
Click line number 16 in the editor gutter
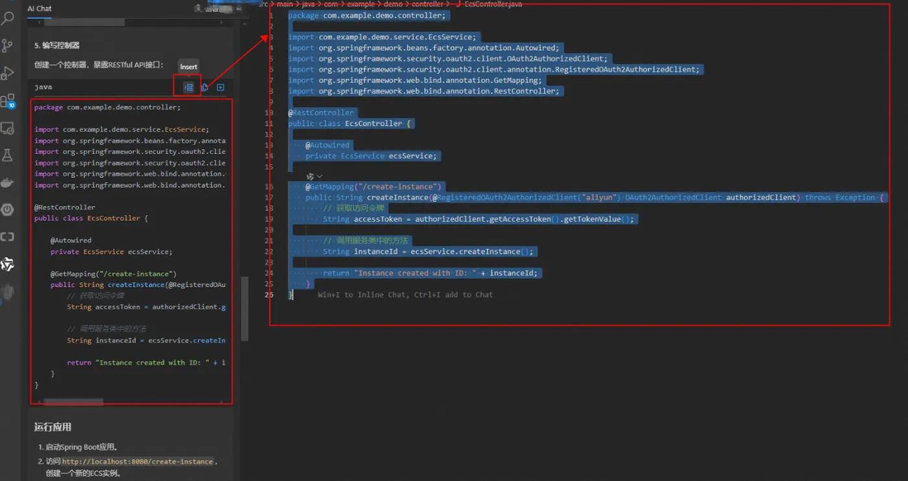point(270,187)
